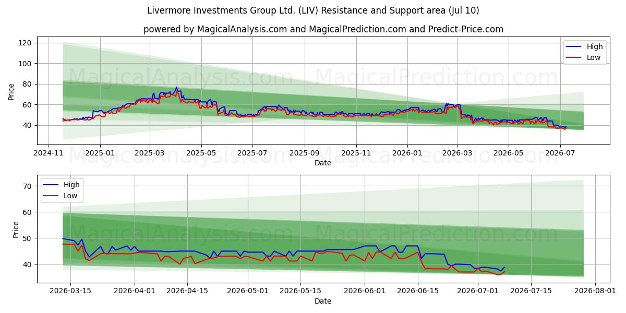Click the 'powered by MagicalAnalysis.com' subtitle line
This screenshot has width=626, height=313.
pos(323,29)
